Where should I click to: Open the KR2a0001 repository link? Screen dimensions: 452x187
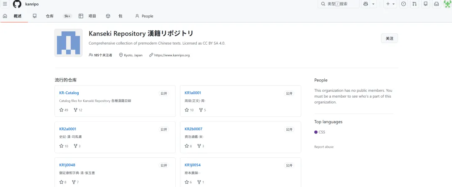[68, 129]
